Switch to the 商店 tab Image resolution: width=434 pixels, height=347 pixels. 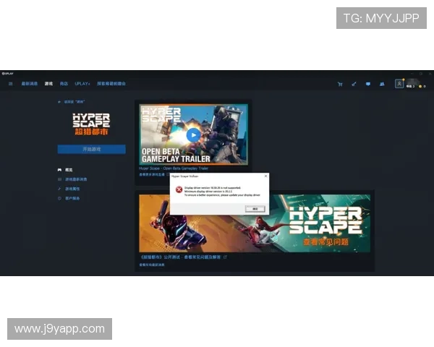click(64, 84)
